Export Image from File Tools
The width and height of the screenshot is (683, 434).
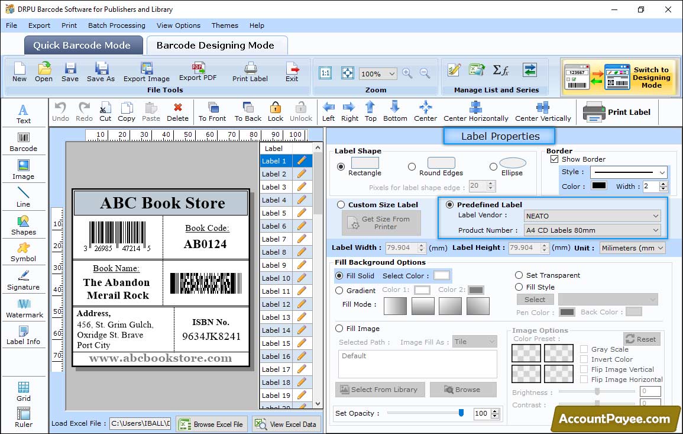coord(147,72)
